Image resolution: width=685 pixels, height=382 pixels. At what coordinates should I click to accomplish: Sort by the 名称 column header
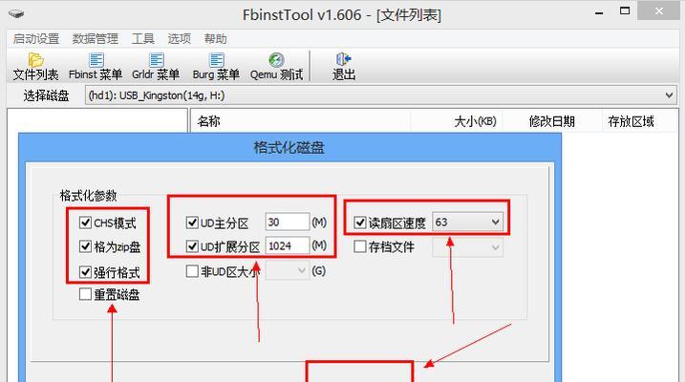pyautogui.click(x=301, y=121)
